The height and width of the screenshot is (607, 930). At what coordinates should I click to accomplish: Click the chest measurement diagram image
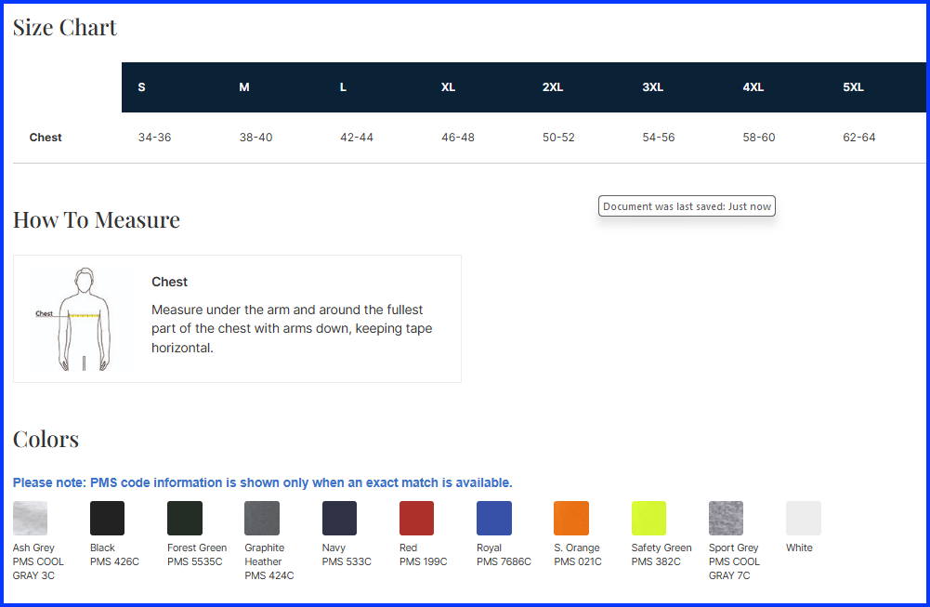(82, 319)
